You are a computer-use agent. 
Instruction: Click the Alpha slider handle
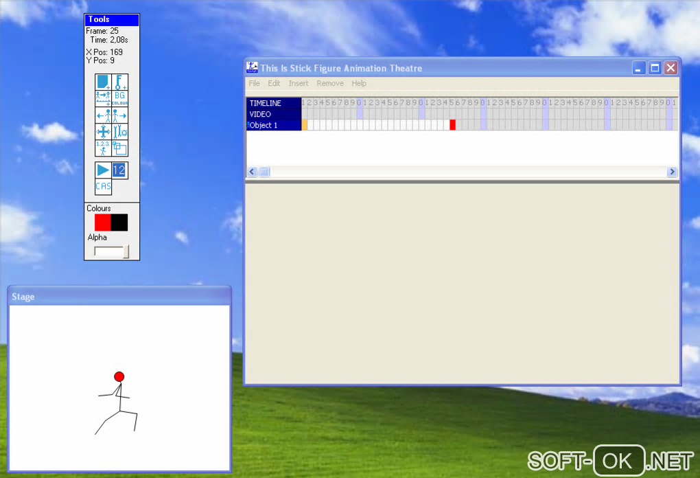tap(126, 251)
